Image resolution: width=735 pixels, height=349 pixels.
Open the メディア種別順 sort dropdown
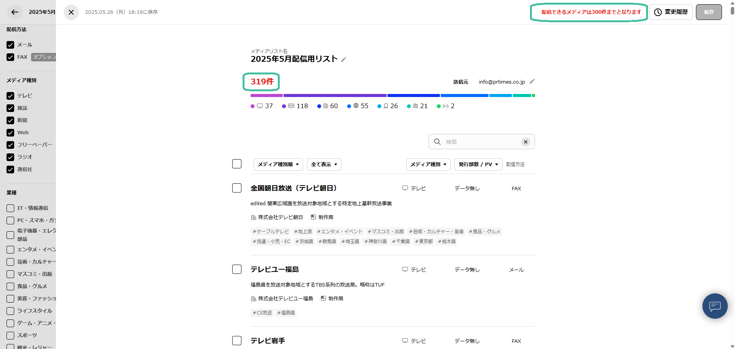click(278, 164)
